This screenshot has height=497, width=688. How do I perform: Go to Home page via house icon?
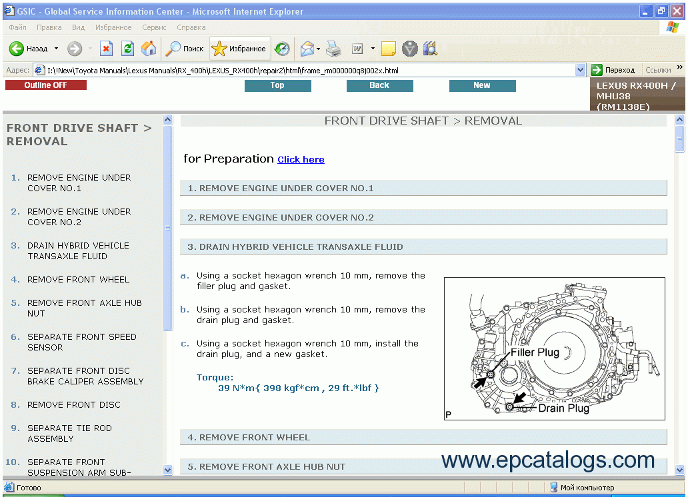pyautogui.click(x=149, y=49)
